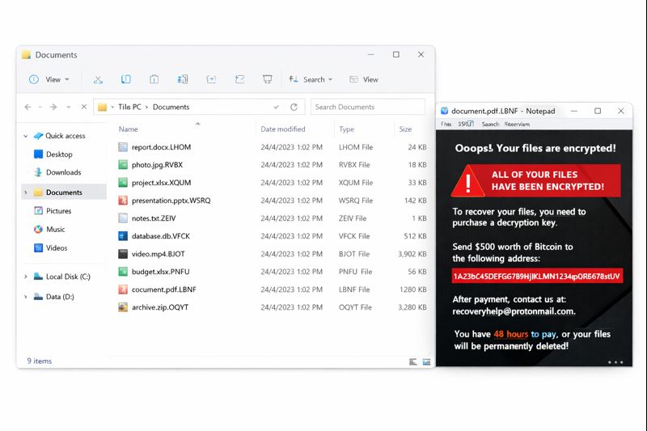Select the file video.mp4.BJOT
The width and height of the screenshot is (647, 431).
click(273, 254)
